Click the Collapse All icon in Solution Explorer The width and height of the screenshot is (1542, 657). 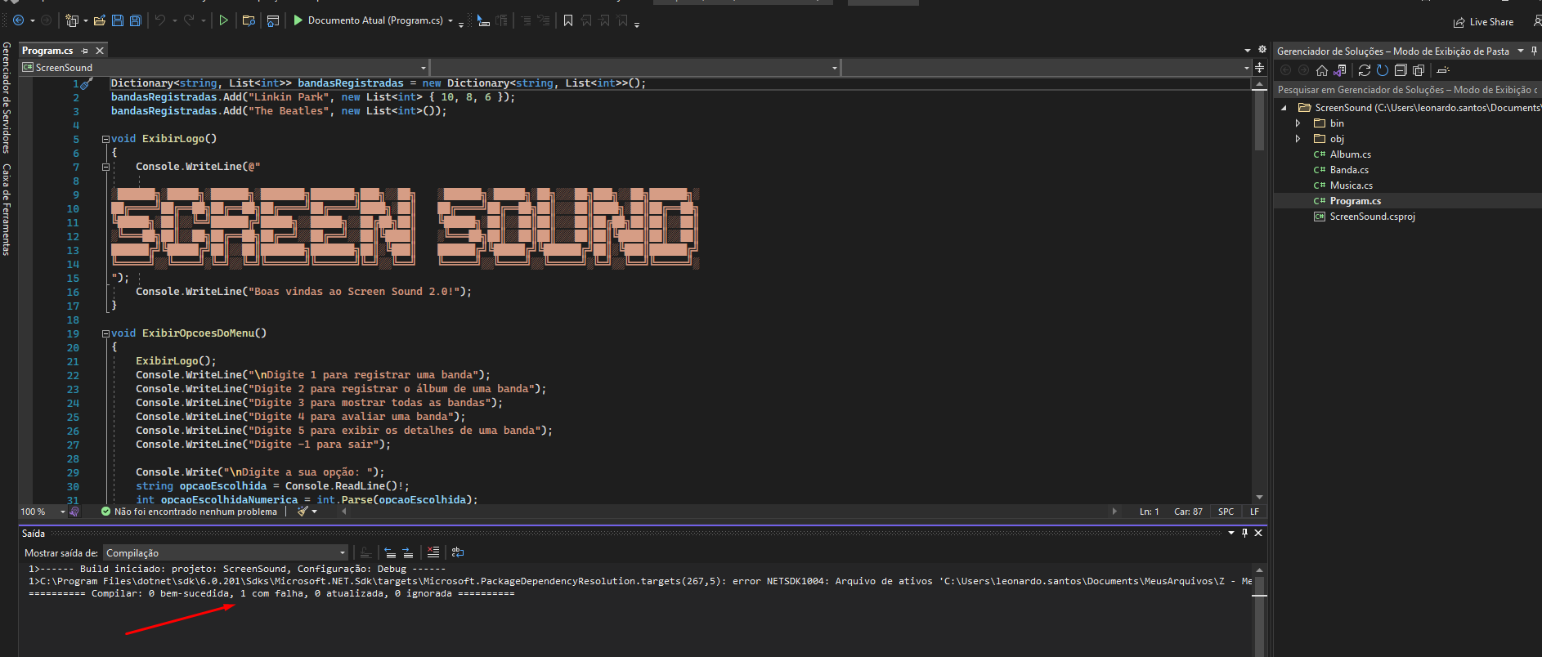1401,70
